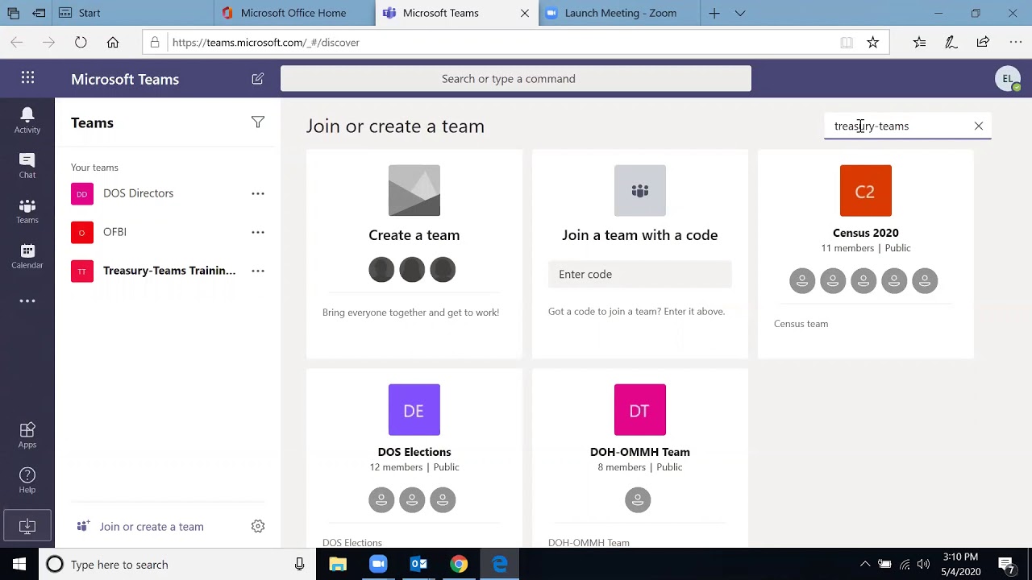The image size is (1032, 580).
Task: Share this page icon
Action: tap(983, 43)
